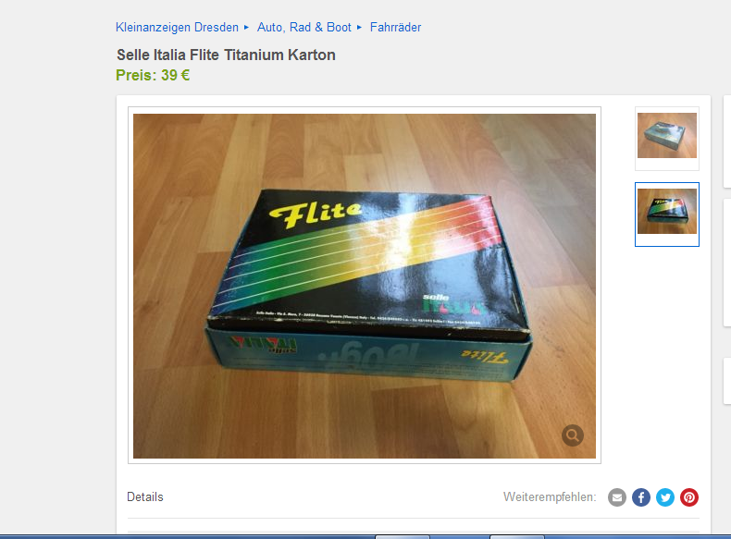Click second taskbar window button at bottom
Image resolution: width=731 pixels, height=539 pixels.
click(517, 537)
